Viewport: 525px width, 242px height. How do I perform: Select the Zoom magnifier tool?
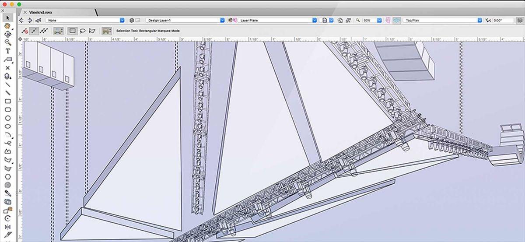coord(7,42)
